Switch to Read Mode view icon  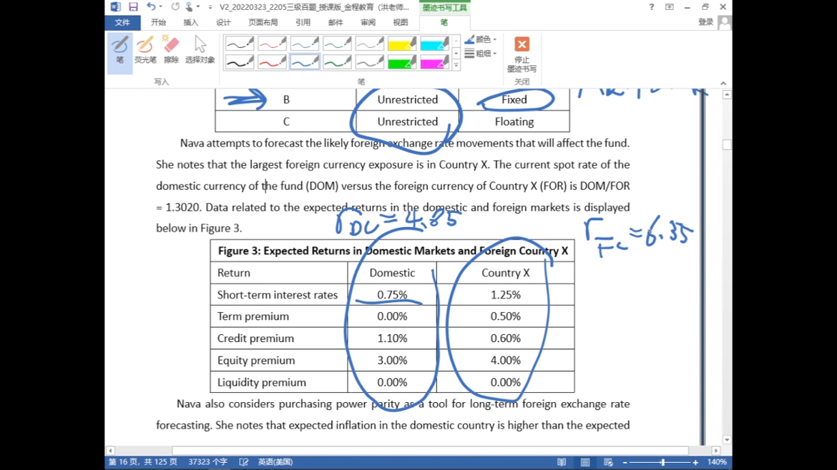pos(562,462)
